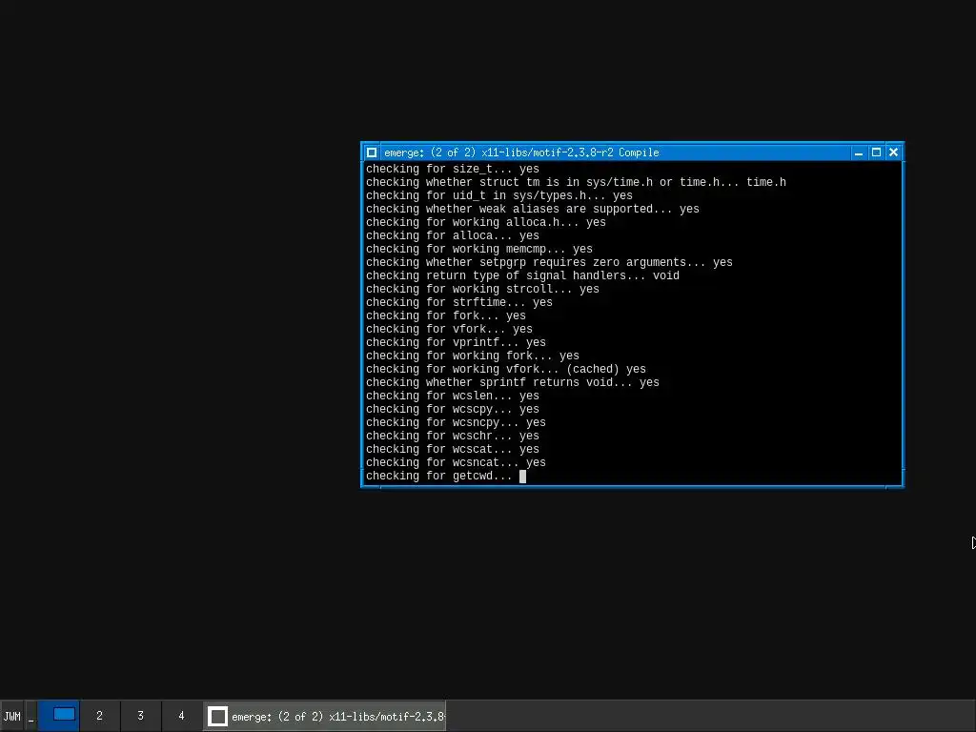
Task: Click the 'working vfork... (cached) yes' line
Action: pyautogui.click(x=505, y=370)
